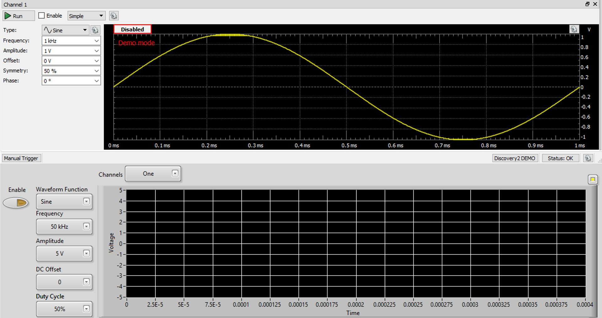
Task: Check the Enable output checkbox
Action: coord(41,15)
